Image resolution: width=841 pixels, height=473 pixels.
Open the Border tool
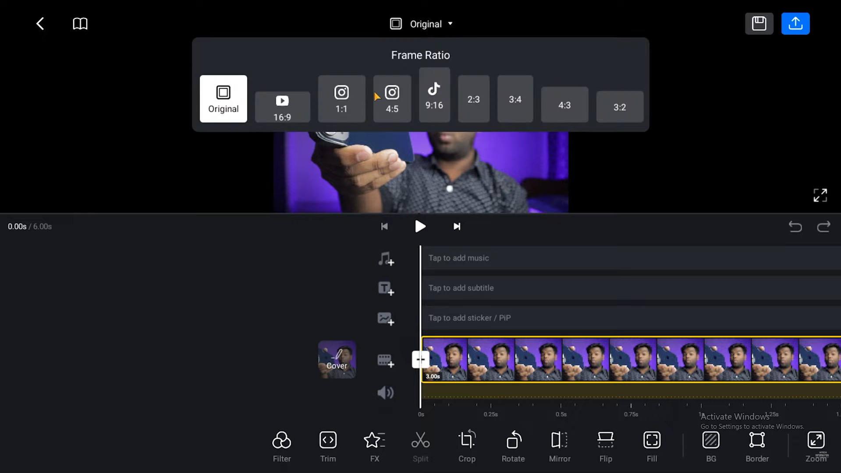click(757, 445)
